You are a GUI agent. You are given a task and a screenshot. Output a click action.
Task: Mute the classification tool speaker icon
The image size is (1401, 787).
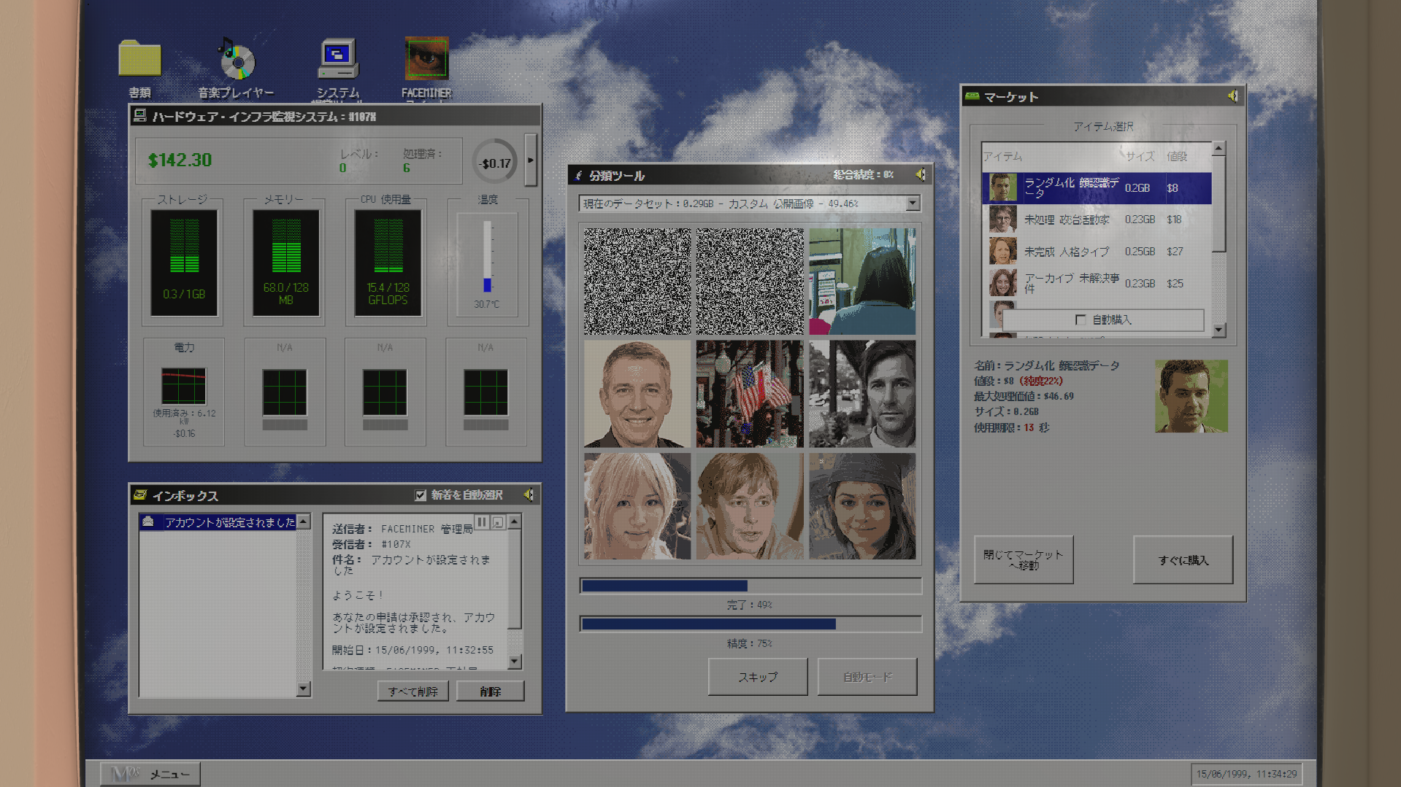click(x=921, y=174)
